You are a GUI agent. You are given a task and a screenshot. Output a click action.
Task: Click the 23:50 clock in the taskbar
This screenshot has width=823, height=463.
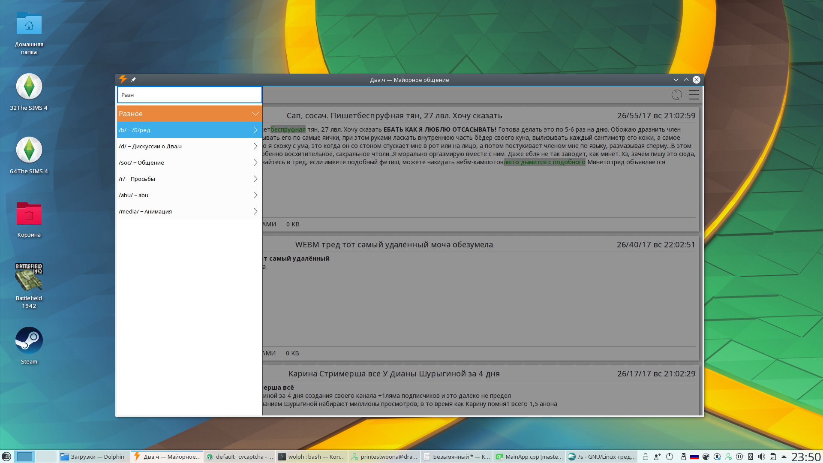[806, 457]
